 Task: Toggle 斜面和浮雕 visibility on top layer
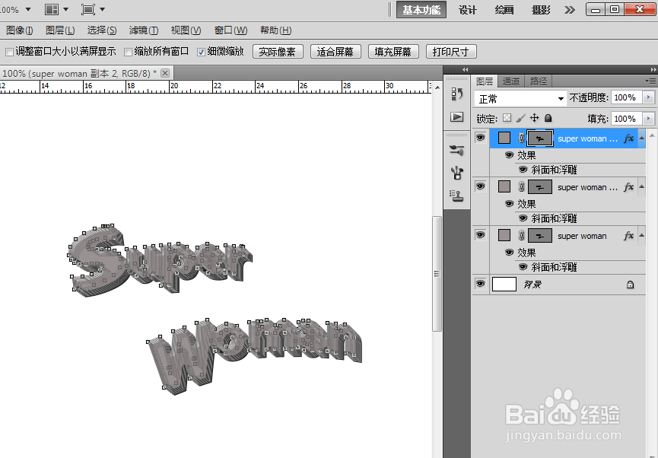(x=523, y=169)
